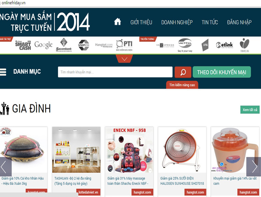Viewport: 261px width, 197px height.
Task: Click the Viettel media partner logo
Action: (185, 45)
